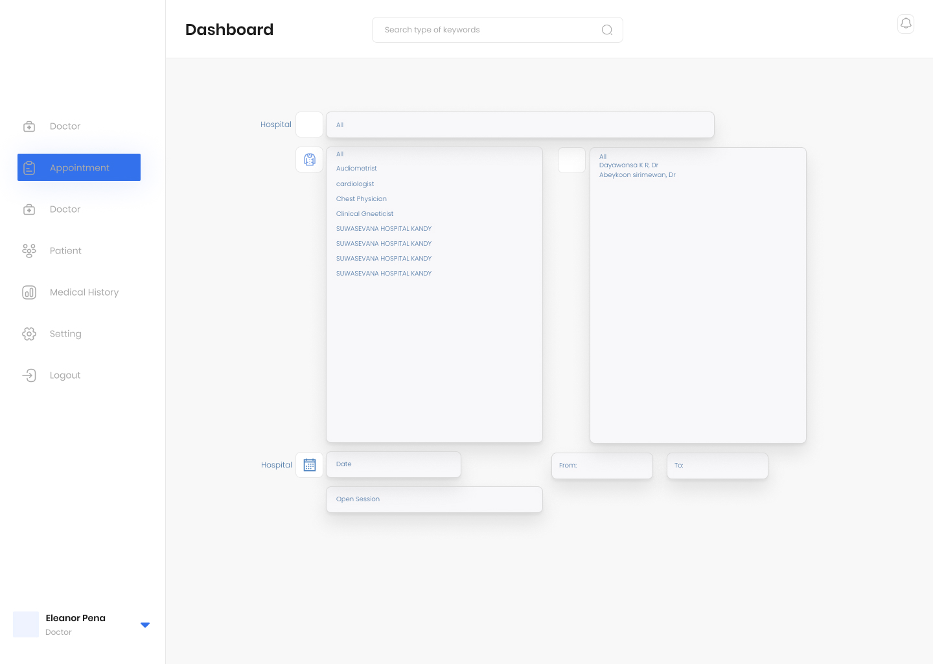Screen dimensions: 933x664
Task: Click the From time field
Action: tap(602, 466)
